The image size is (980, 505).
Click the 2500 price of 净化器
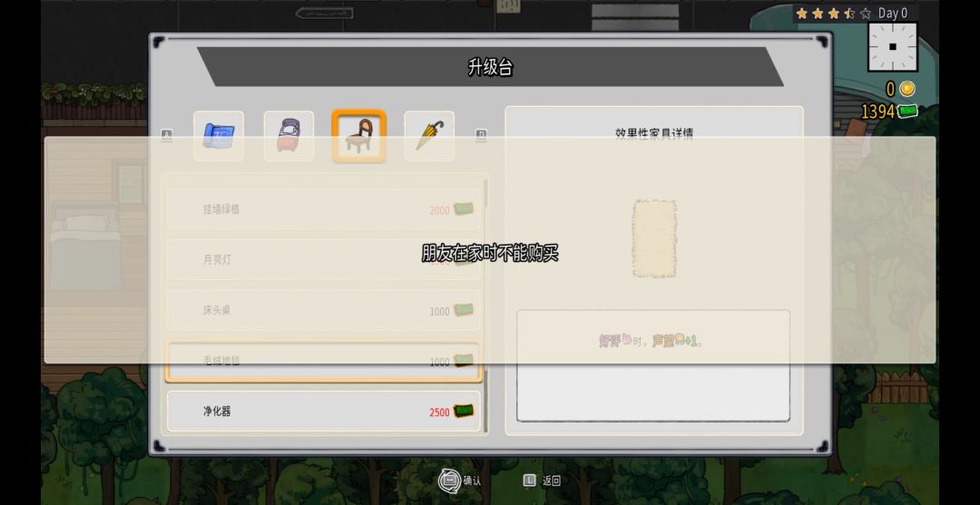[x=439, y=413]
